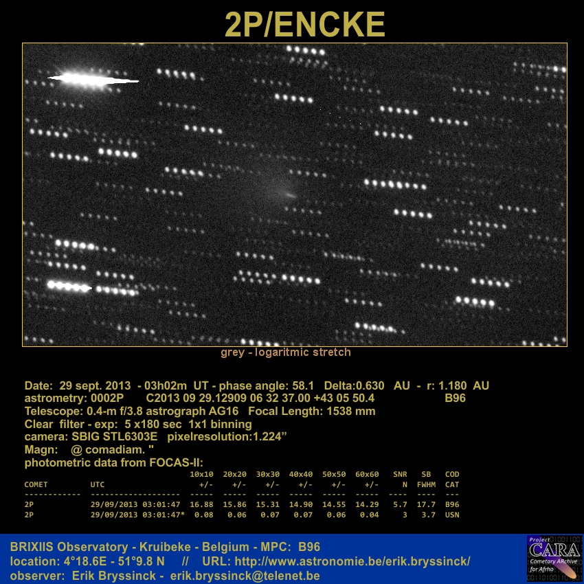Click the 60x60 column header

coord(368,475)
